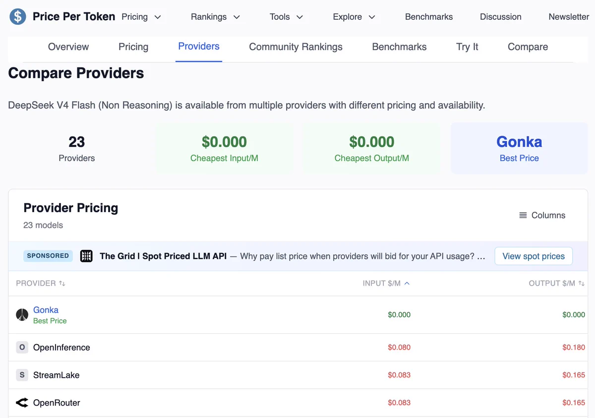
Task: Switch to the Pricing tab
Action: (133, 47)
